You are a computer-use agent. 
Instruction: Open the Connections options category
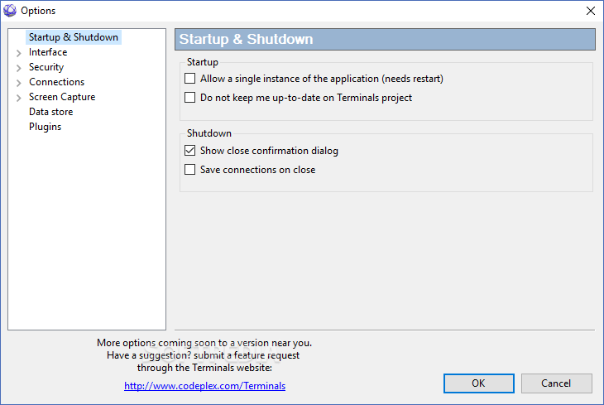tap(56, 82)
